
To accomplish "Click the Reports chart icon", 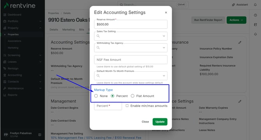I will (5, 95).
